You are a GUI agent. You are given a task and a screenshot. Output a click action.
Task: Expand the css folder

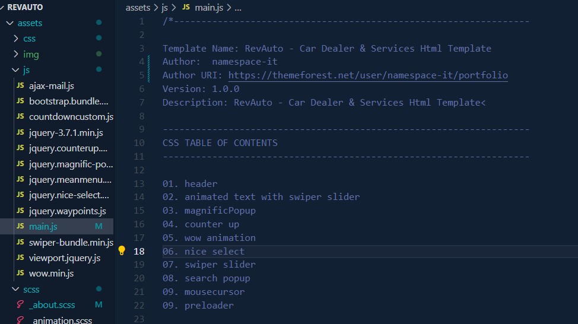(x=16, y=39)
